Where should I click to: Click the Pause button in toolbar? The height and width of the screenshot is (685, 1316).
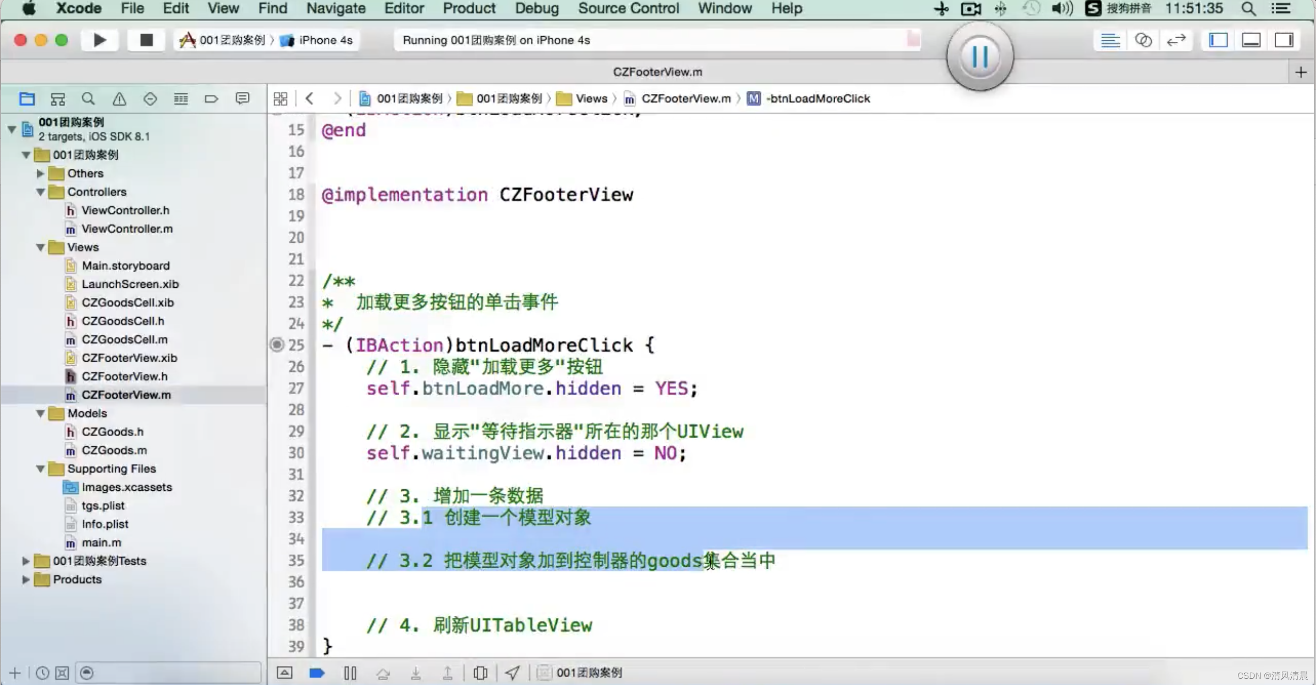click(981, 56)
